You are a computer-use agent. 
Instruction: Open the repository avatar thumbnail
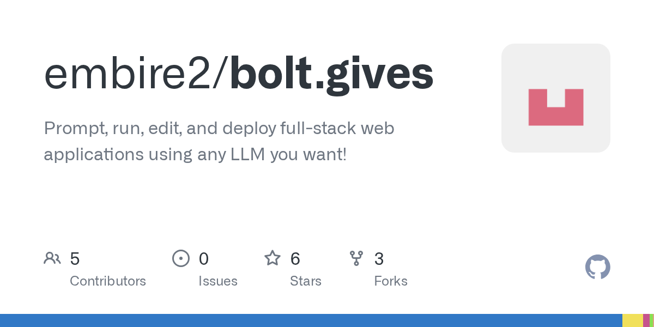(556, 98)
